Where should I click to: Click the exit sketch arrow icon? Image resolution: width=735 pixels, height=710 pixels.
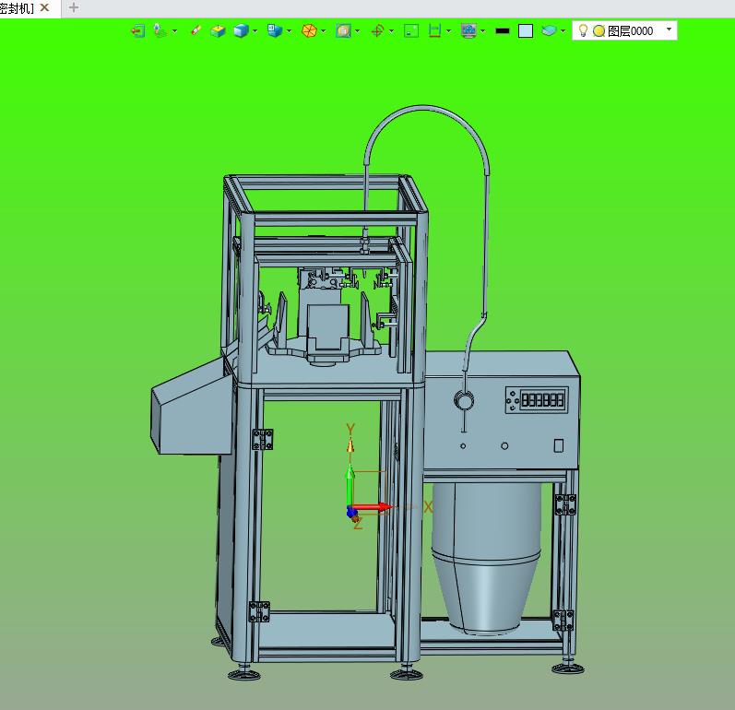pos(137,31)
